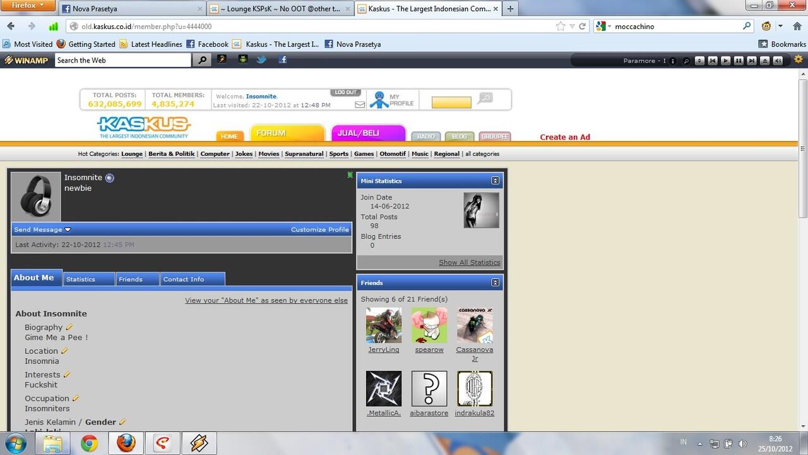Viewport: 808px width, 455px height.
Task: Click the magnifier in moccachino search box
Action: point(747,27)
